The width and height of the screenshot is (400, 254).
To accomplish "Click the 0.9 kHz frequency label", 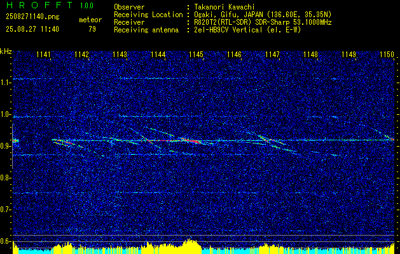I will coord(5,146).
